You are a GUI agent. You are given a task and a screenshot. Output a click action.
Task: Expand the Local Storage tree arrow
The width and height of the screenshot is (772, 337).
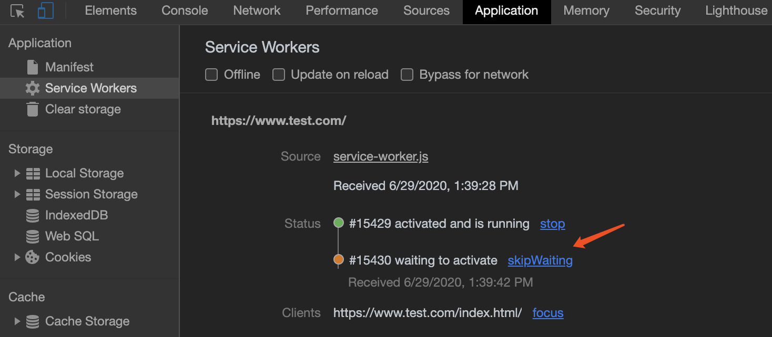17,173
